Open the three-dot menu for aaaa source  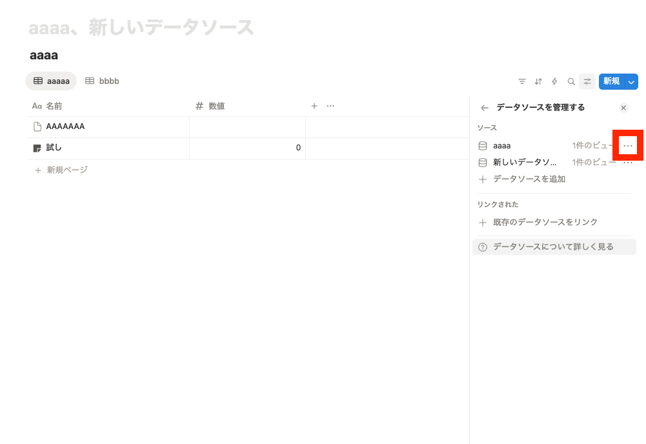(628, 146)
